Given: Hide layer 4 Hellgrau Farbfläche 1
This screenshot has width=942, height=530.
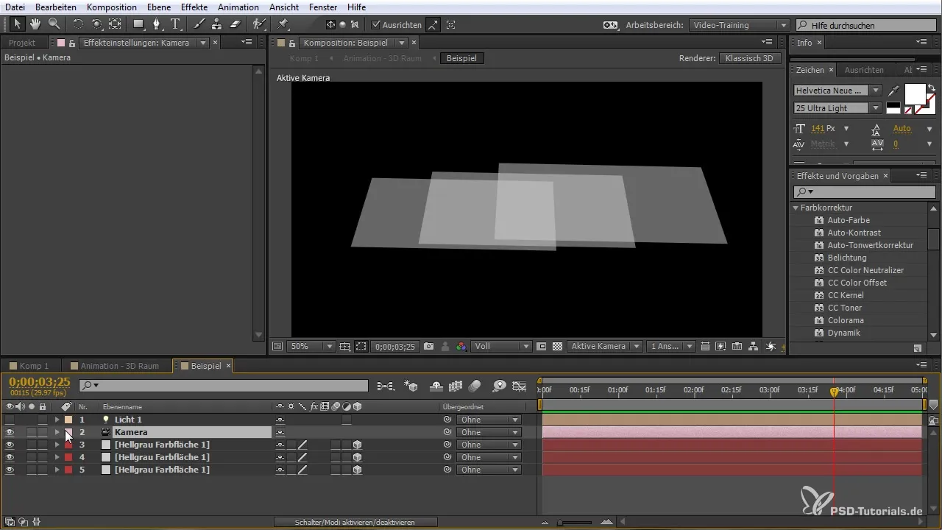Looking at the screenshot, I should coord(10,457).
